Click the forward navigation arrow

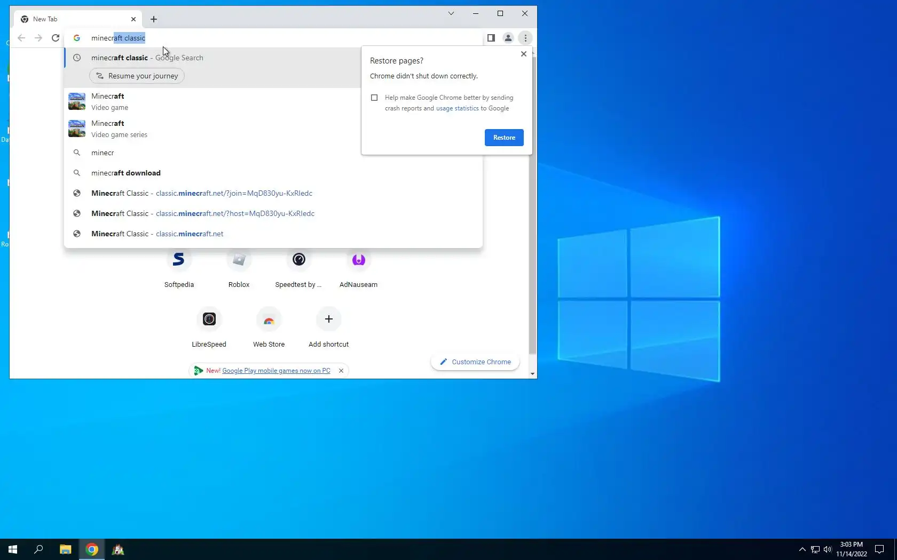coord(38,38)
